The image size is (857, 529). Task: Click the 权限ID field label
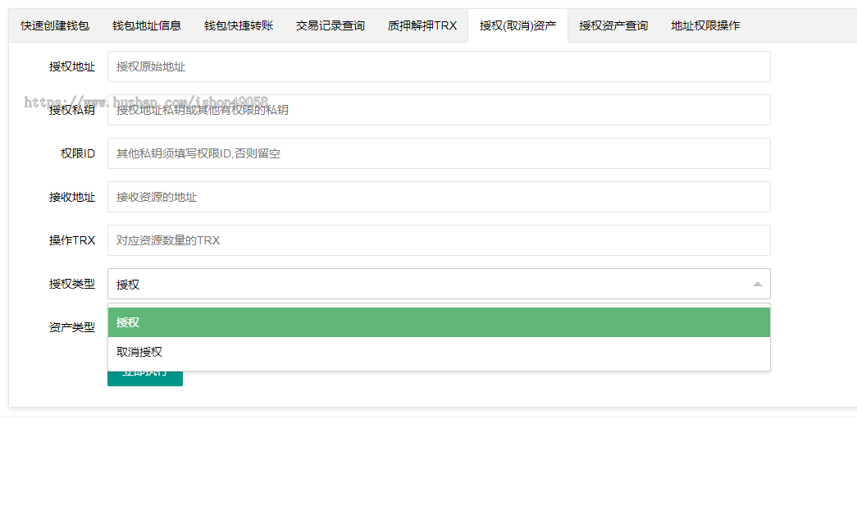click(x=78, y=153)
